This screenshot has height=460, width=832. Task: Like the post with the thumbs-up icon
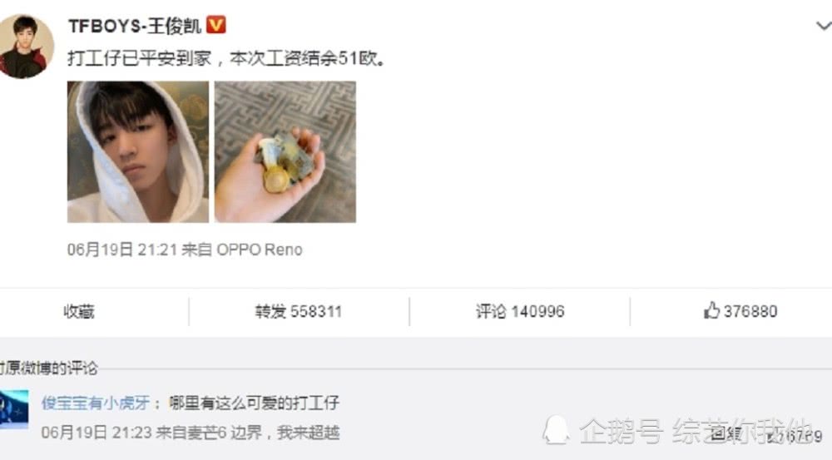[x=711, y=310]
